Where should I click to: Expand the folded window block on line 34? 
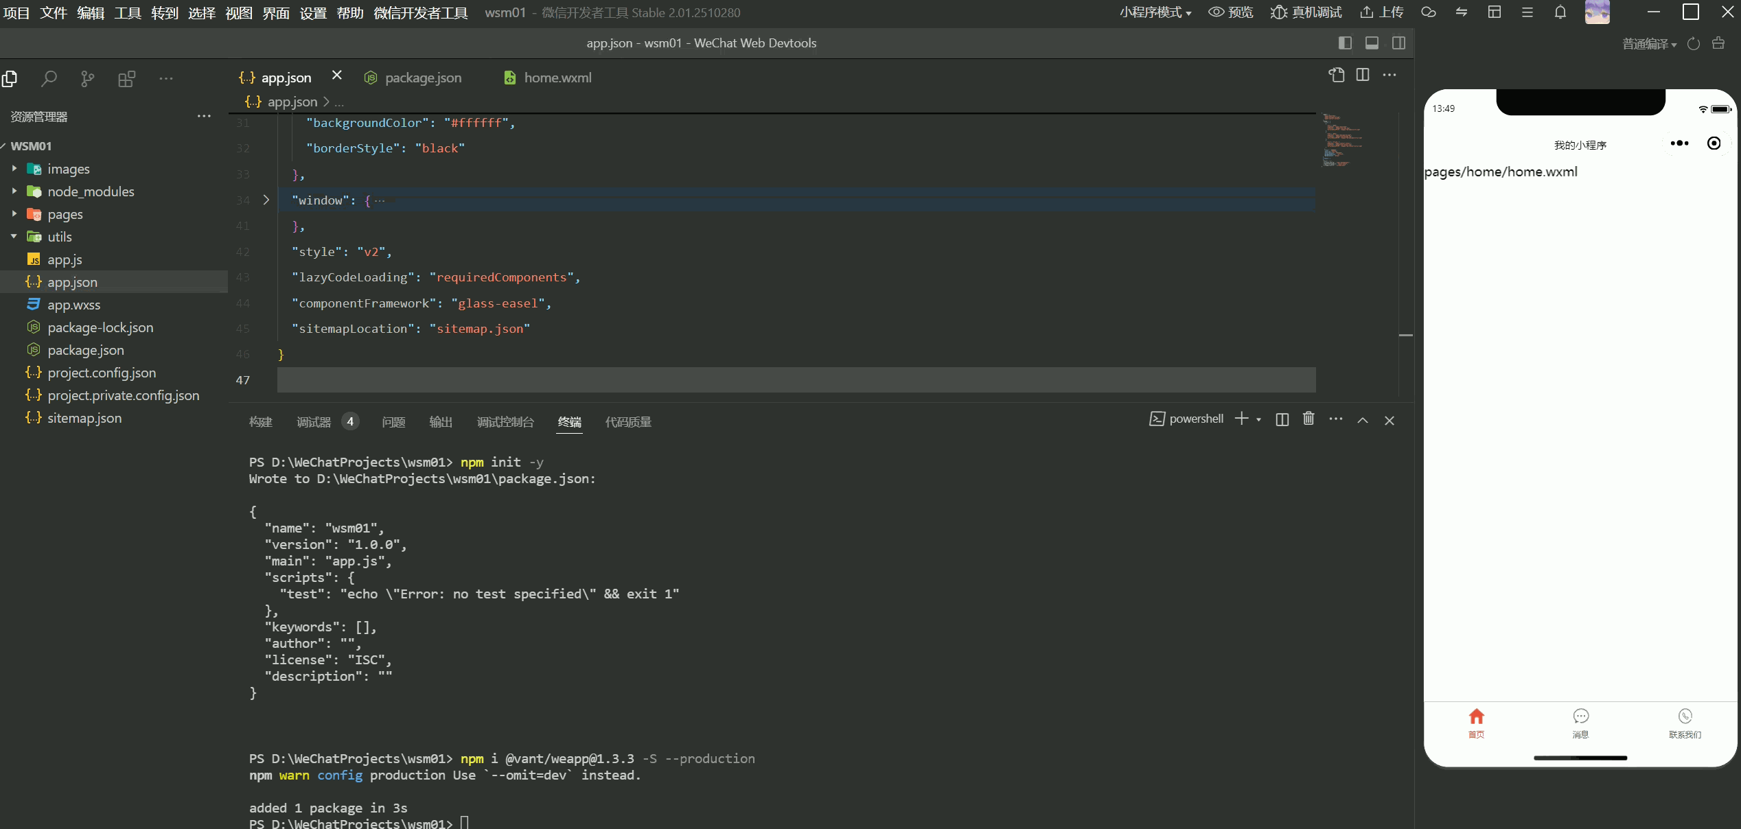tap(266, 200)
